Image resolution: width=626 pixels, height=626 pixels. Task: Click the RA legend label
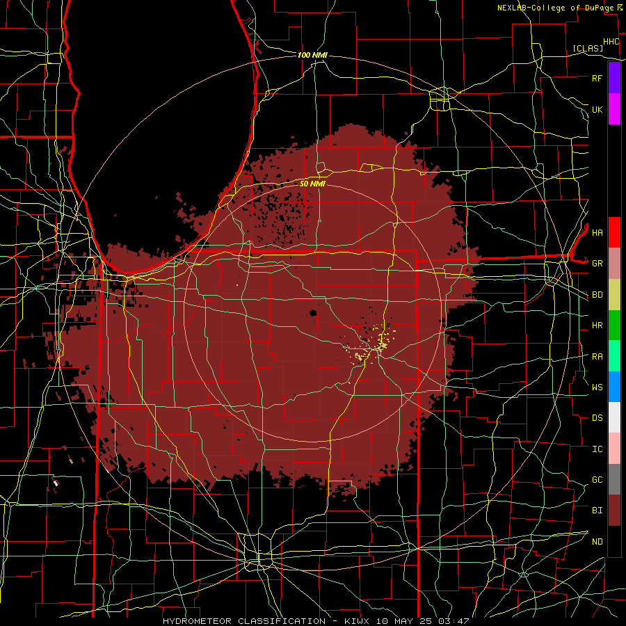[x=597, y=356]
